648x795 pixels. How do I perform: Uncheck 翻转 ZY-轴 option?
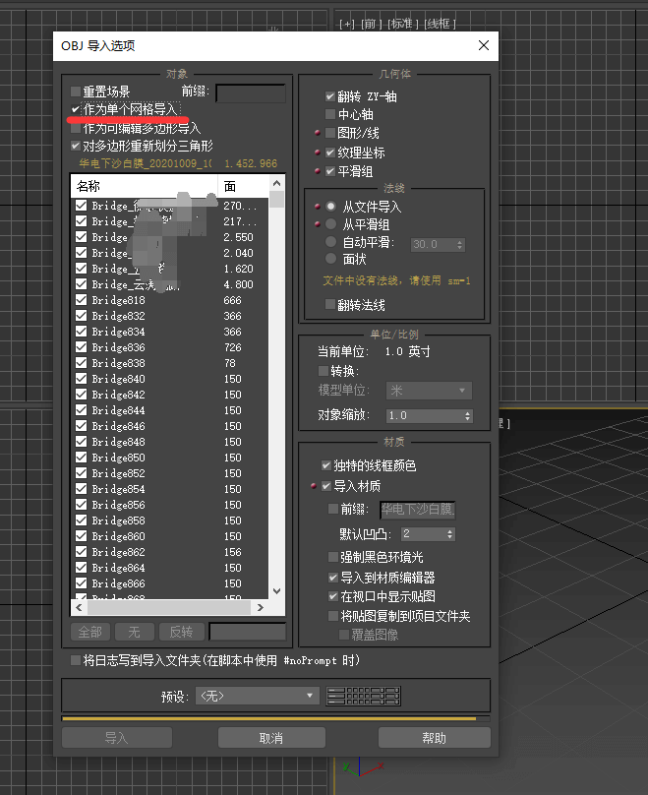[330, 97]
